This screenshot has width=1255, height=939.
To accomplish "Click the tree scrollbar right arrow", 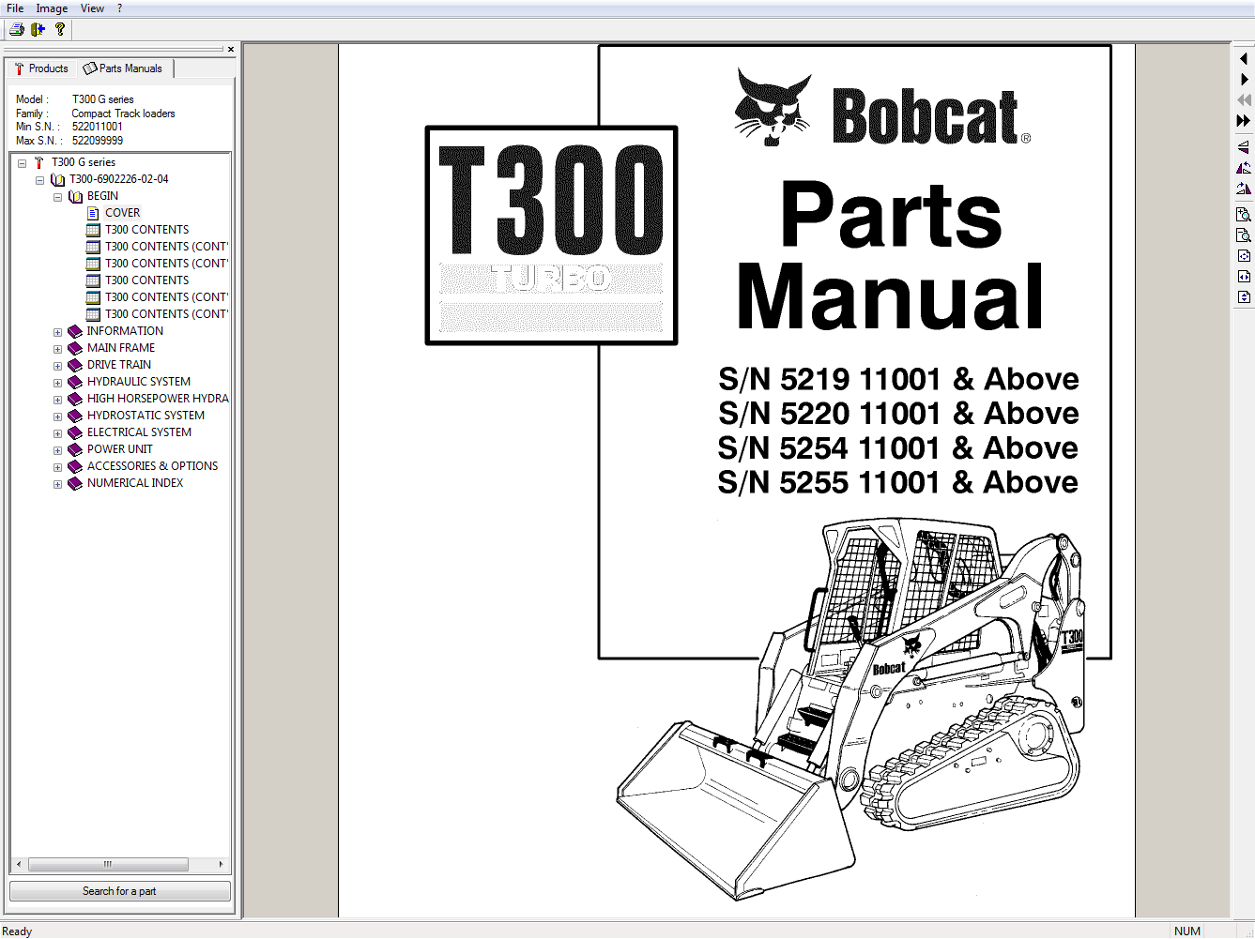I will click(221, 864).
